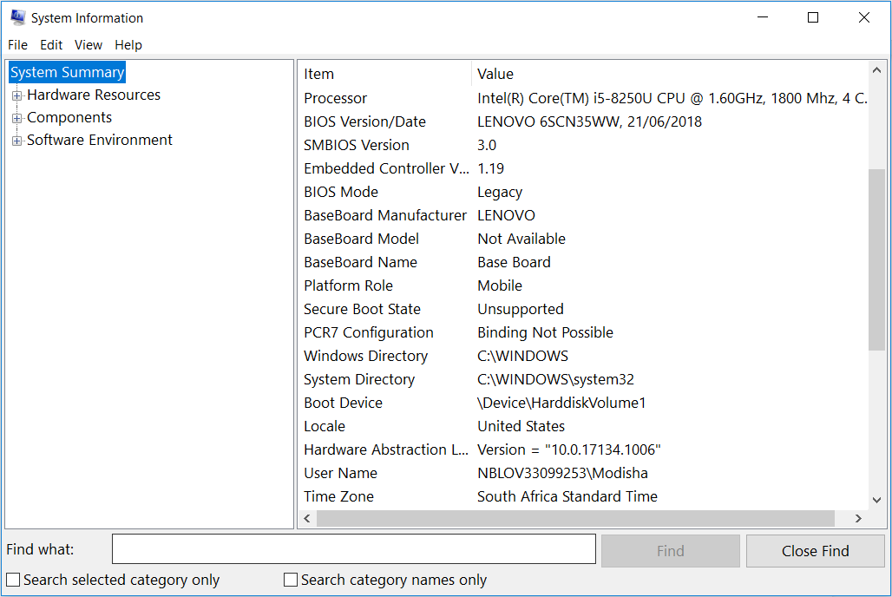This screenshot has height=597, width=892.
Task: Expand the Components tree node
Action: point(16,118)
